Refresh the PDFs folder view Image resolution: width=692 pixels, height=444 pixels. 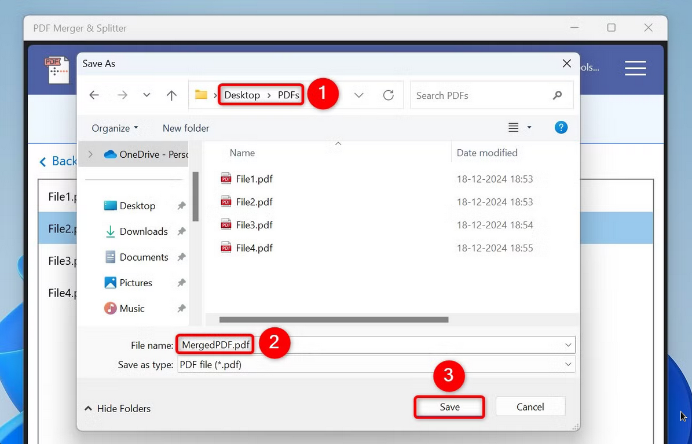coord(389,95)
